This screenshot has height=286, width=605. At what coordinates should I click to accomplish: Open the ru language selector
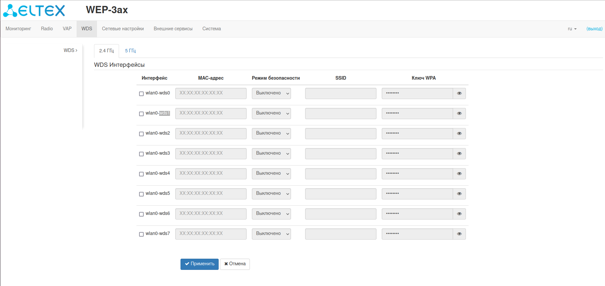[x=572, y=29]
